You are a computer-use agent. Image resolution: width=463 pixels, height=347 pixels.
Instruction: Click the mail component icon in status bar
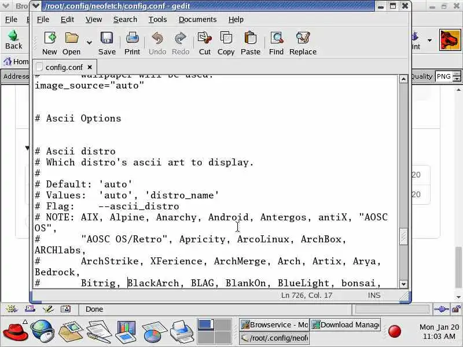point(30,309)
